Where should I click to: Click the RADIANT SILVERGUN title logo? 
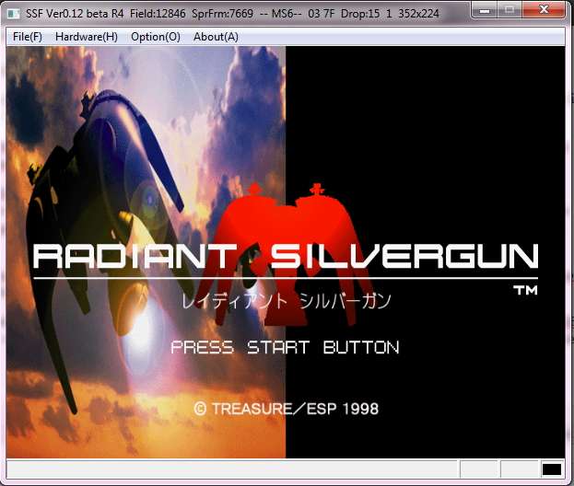(286, 256)
